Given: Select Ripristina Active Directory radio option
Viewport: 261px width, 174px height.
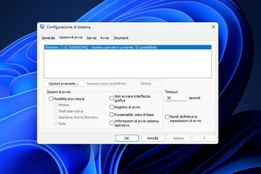Looking at the screenshot, I should pos(56,117).
